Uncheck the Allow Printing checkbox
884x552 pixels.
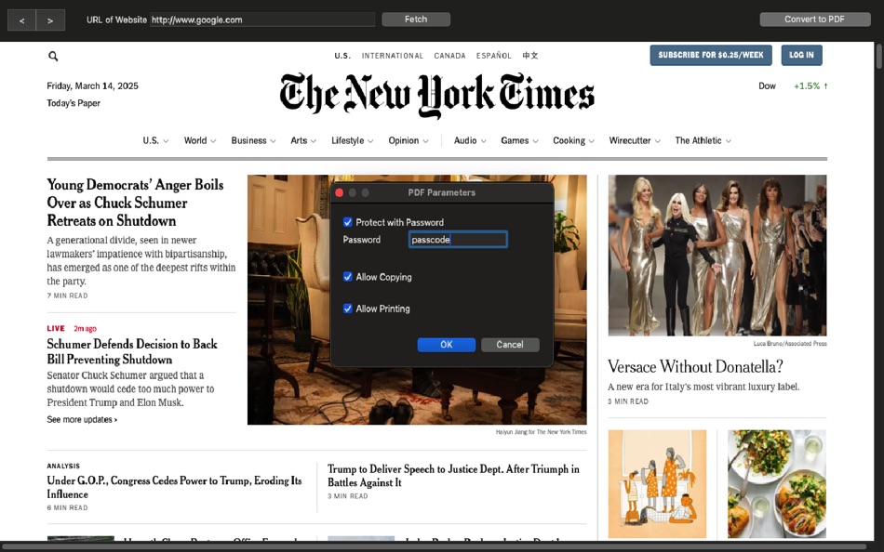click(348, 309)
